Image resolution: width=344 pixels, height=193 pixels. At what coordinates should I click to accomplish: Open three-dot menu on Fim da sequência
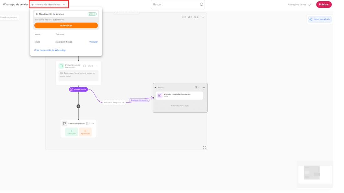93,123
